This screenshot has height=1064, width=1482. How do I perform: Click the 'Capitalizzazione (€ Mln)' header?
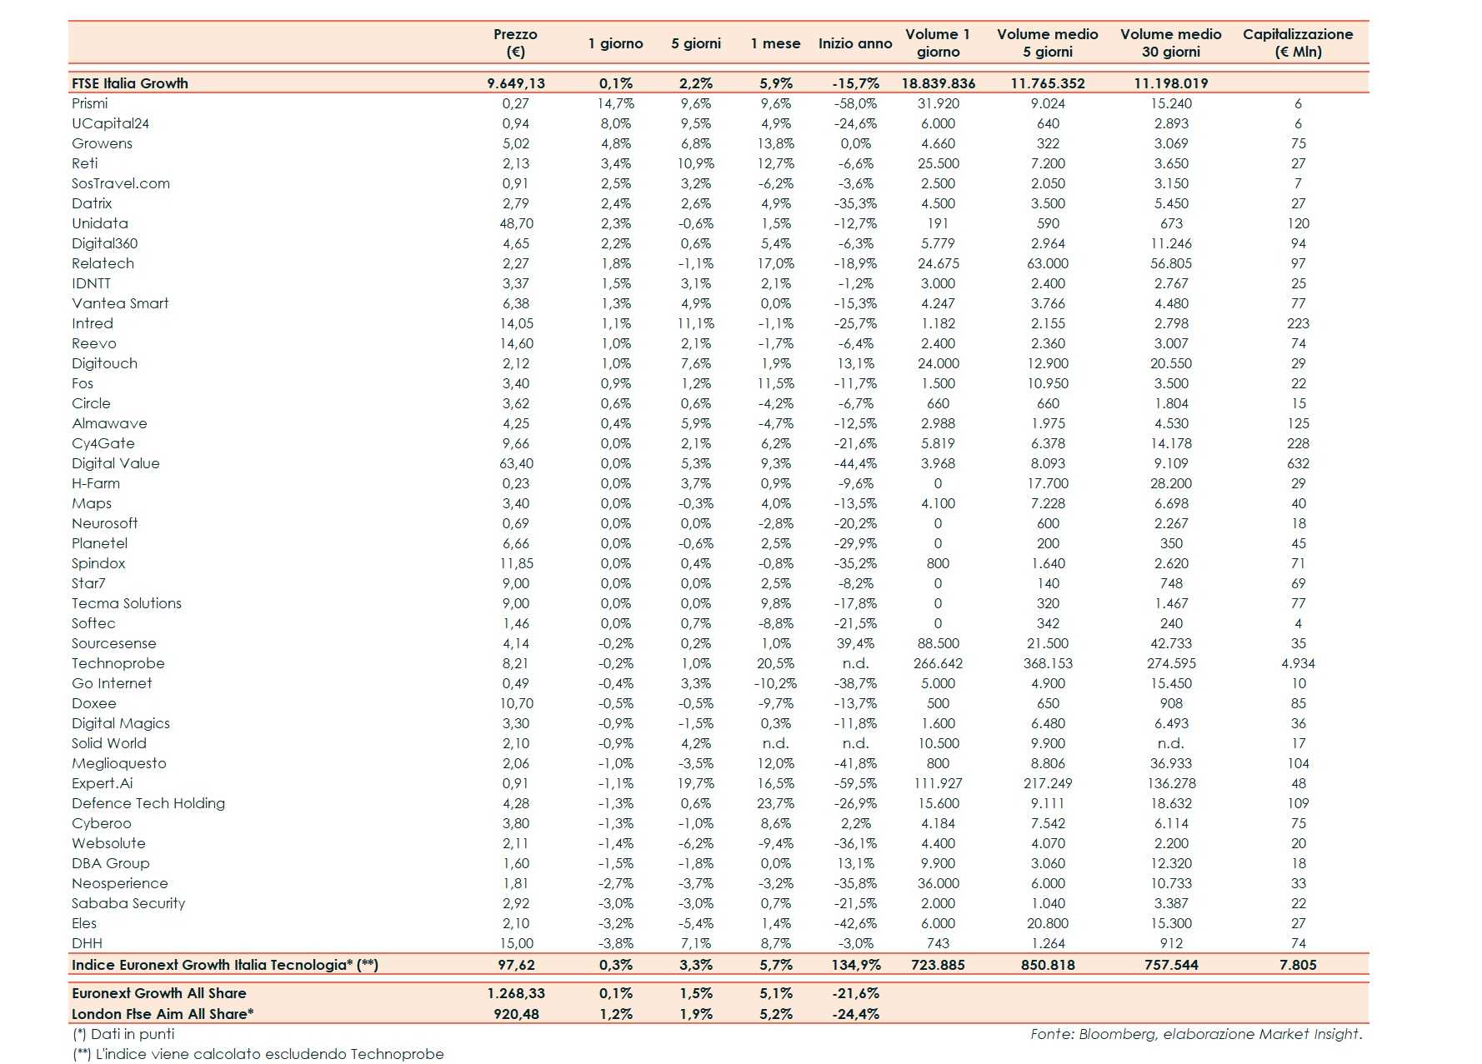click(1298, 42)
